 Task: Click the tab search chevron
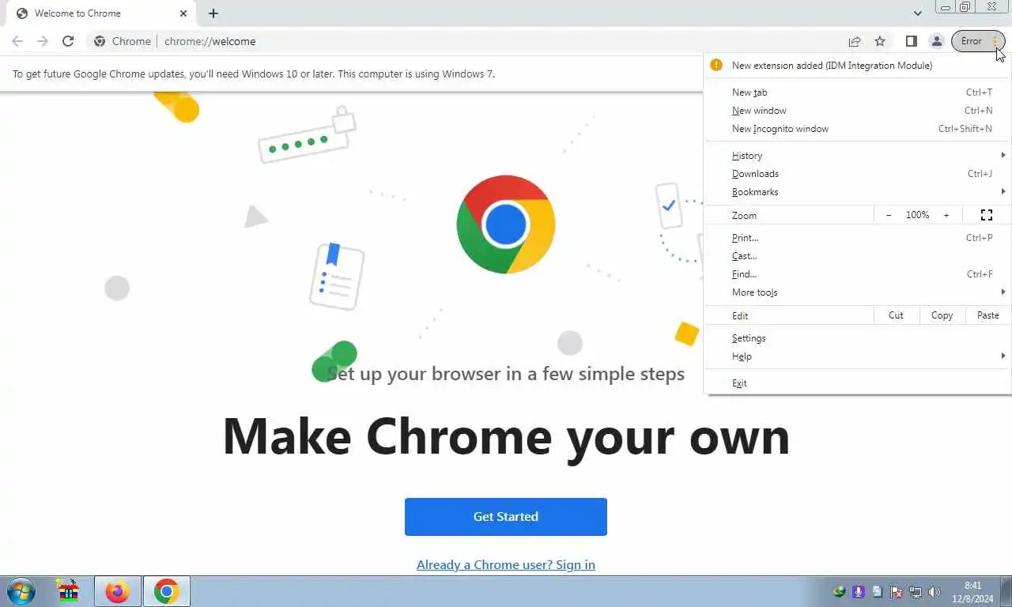coord(917,13)
